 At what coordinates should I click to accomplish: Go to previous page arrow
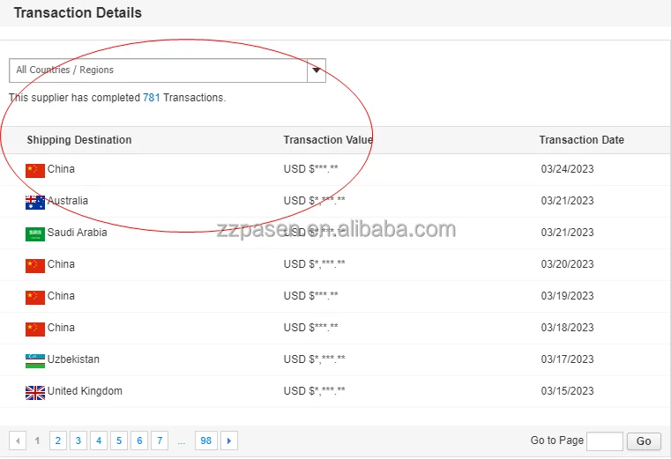click(x=18, y=440)
